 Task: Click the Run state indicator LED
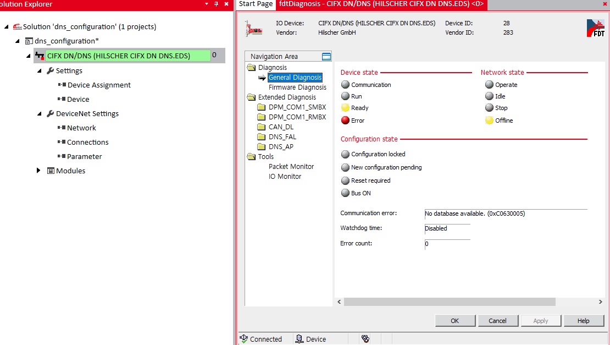click(345, 96)
